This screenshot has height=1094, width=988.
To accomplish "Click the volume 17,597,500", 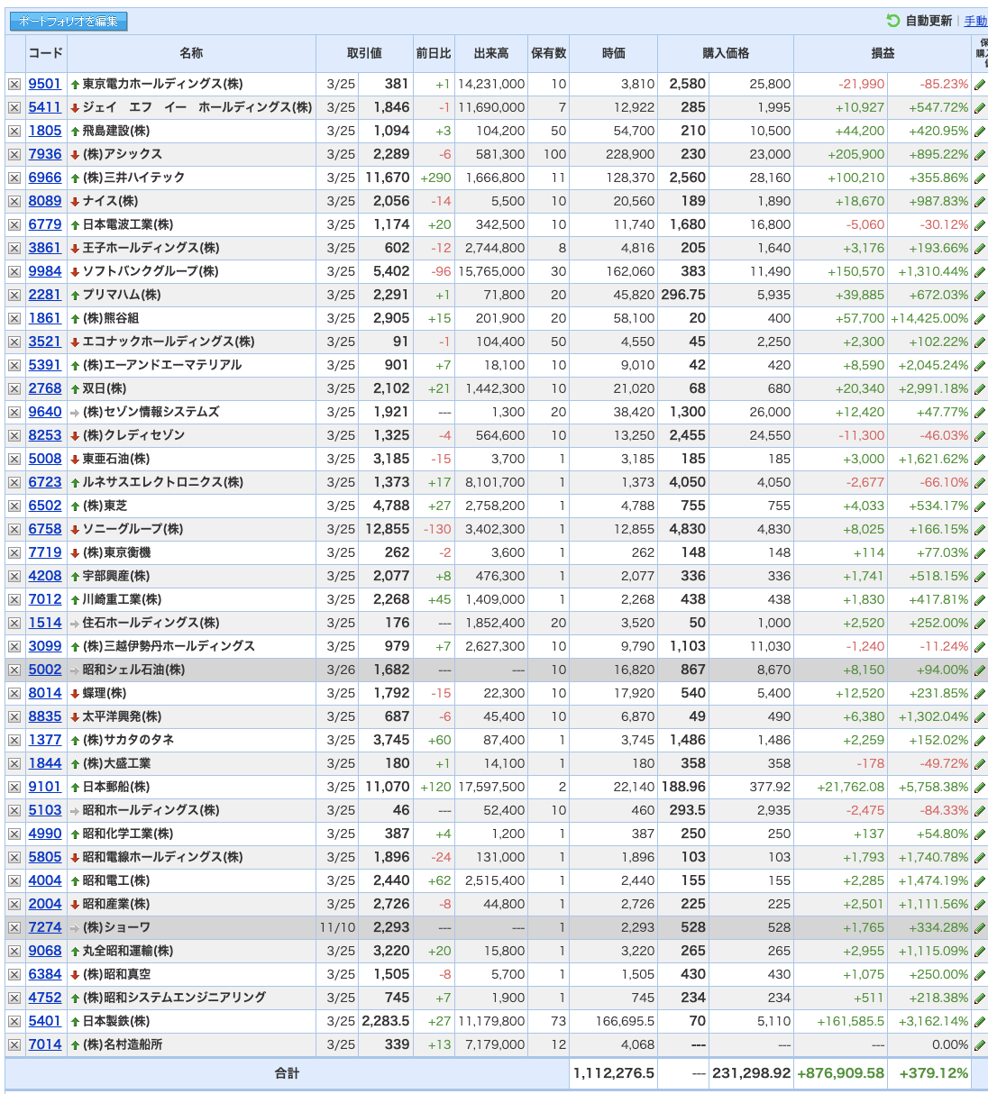I will pos(491,787).
